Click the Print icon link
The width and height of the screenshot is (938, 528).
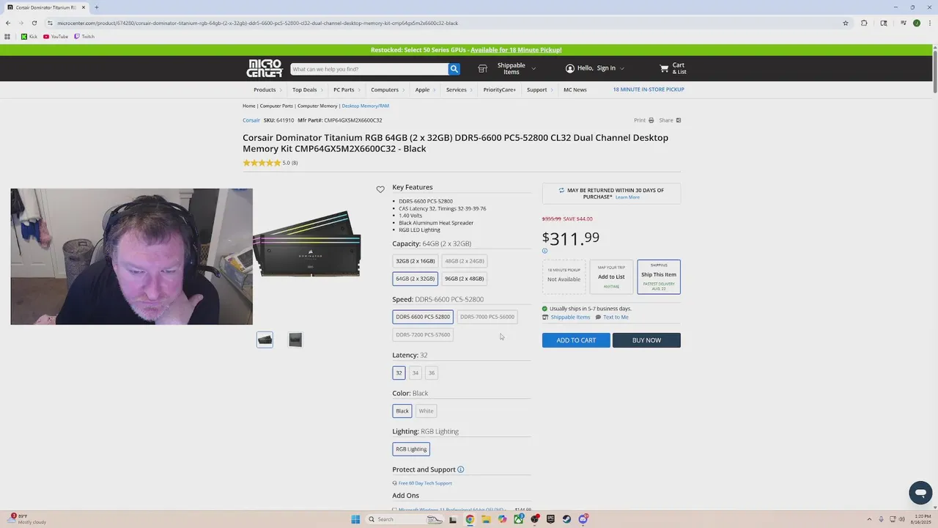point(643,120)
